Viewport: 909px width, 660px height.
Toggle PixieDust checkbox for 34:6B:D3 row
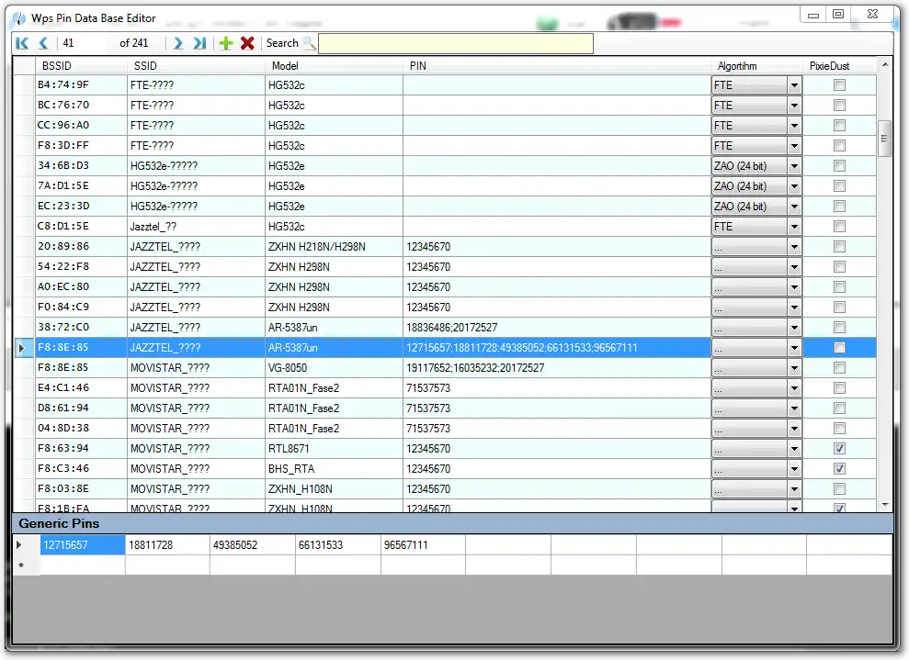[839, 165]
